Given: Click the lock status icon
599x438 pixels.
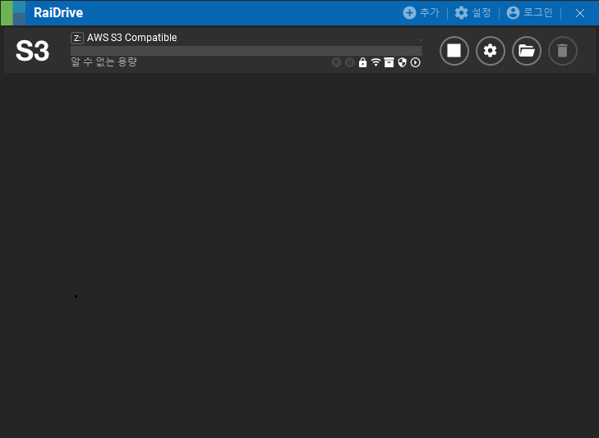Looking at the screenshot, I should coord(362,62).
